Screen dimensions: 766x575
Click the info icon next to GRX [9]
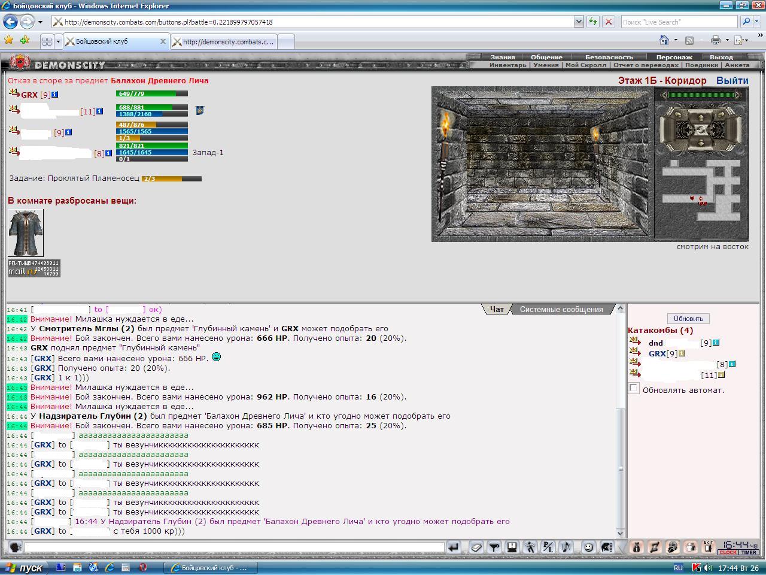[x=54, y=95]
